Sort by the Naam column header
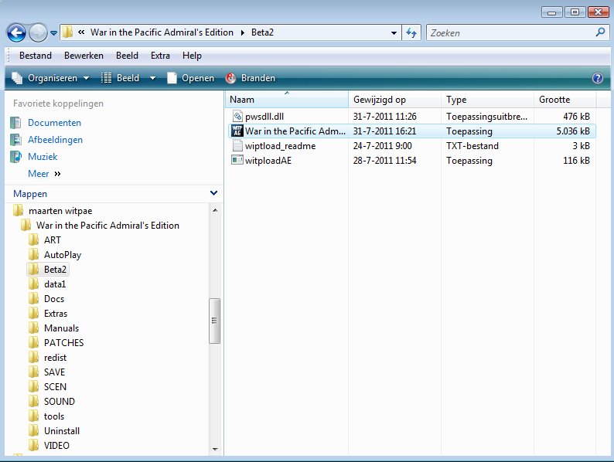 click(287, 100)
